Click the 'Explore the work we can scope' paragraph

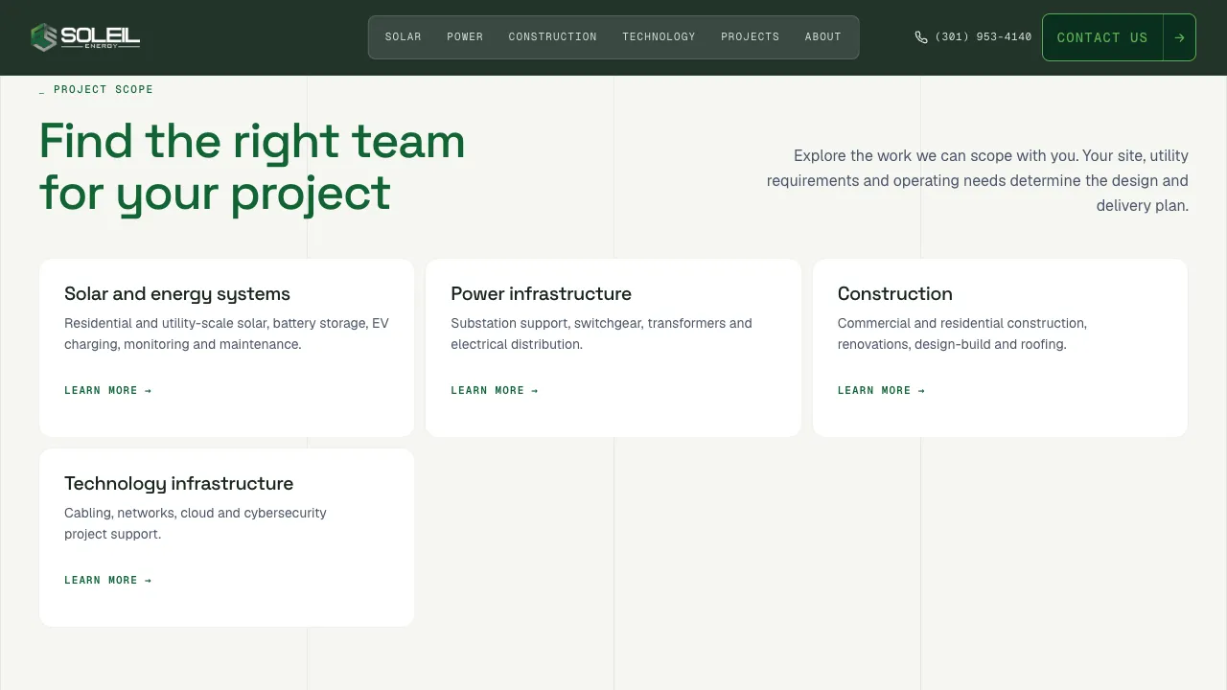pos(977,180)
